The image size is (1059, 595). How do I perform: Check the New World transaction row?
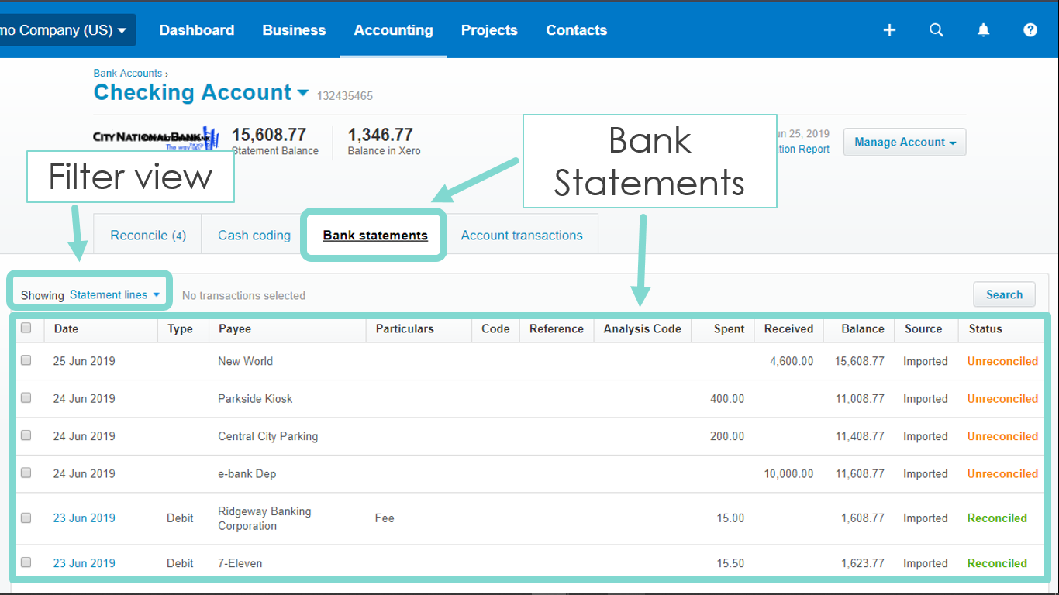26,360
